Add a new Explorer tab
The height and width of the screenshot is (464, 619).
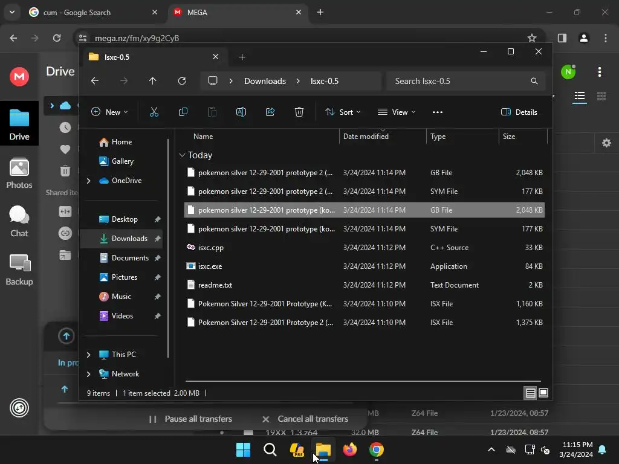(x=242, y=57)
